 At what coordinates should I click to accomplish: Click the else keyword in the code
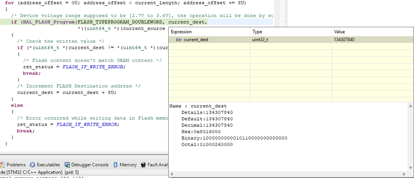coord(17,105)
